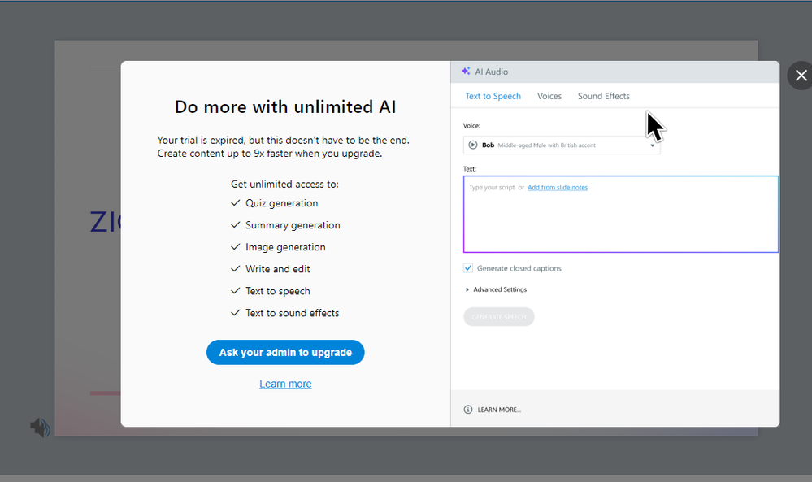The image size is (812, 482).
Task: Click the info icon beside LEARN MORE
Action: click(x=468, y=410)
